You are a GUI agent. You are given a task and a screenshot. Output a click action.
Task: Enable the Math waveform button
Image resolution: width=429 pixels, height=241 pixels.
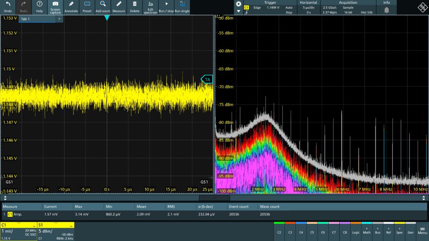pos(367,231)
